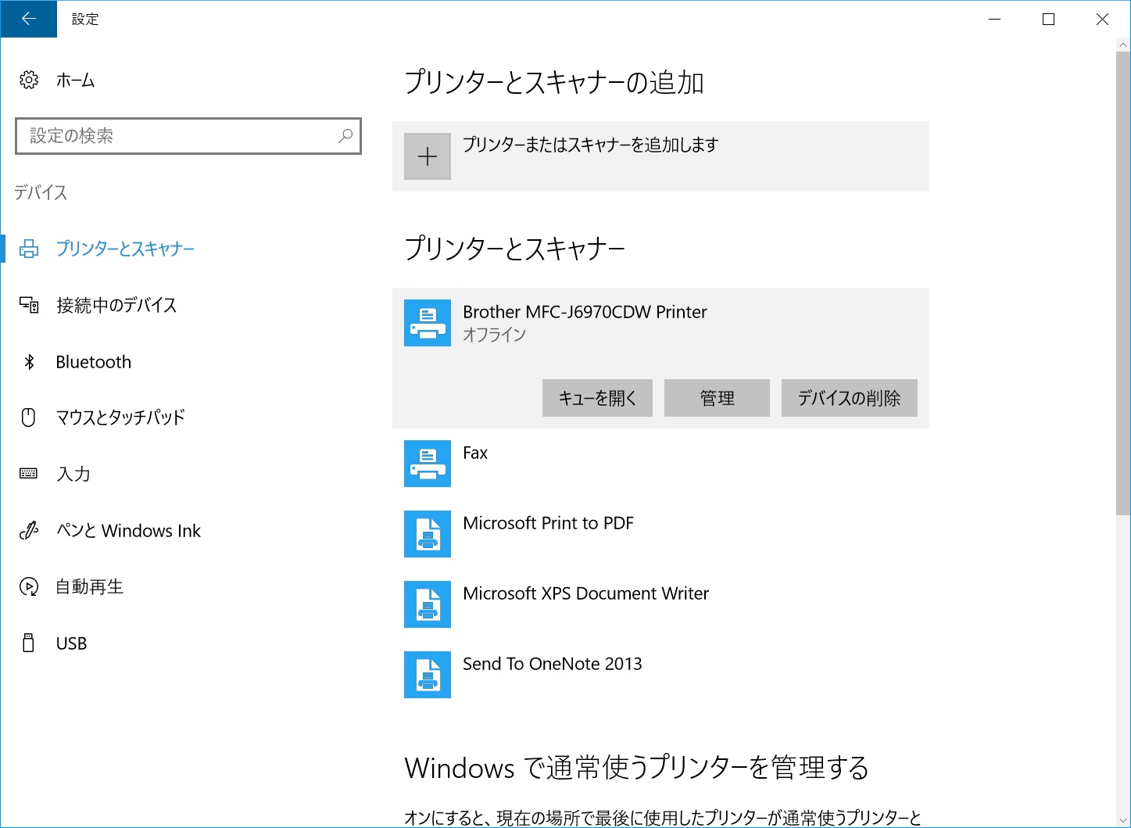Click the デバイスの削除 button
This screenshot has width=1131, height=828.
(x=850, y=398)
